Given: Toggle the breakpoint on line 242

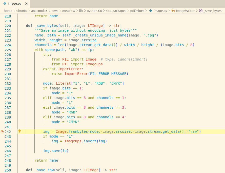Looking at the screenshot, I should (2, 132).
